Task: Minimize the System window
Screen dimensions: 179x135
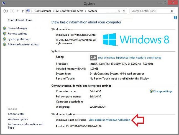Action: coord(159,3)
